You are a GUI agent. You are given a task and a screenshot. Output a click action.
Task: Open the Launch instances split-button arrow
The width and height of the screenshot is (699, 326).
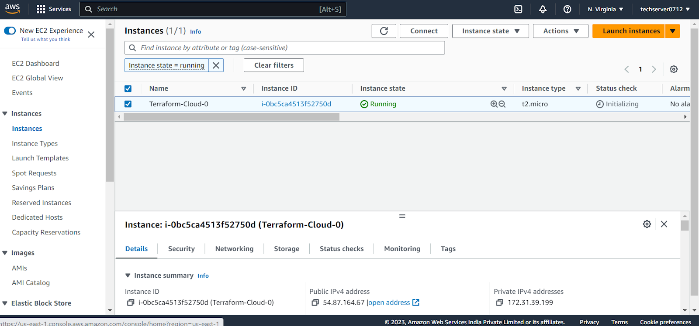pos(673,31)
